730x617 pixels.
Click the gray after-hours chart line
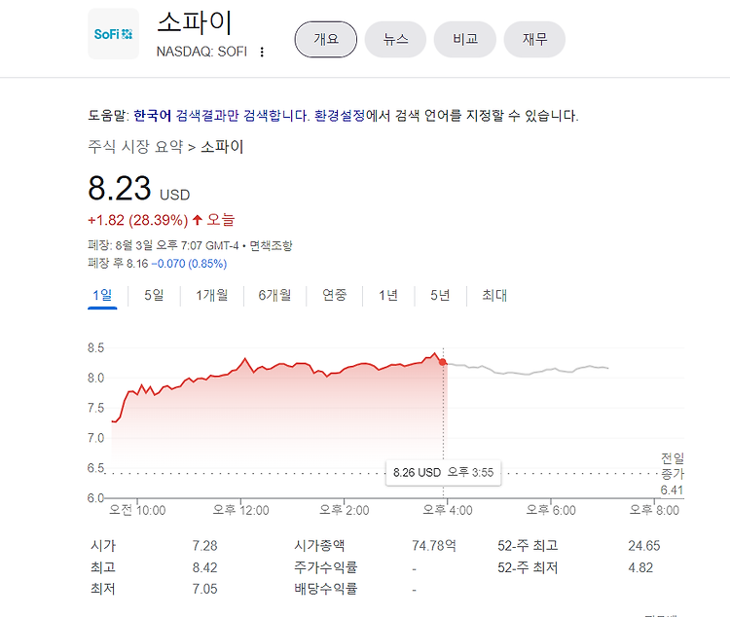pos(526,370)
